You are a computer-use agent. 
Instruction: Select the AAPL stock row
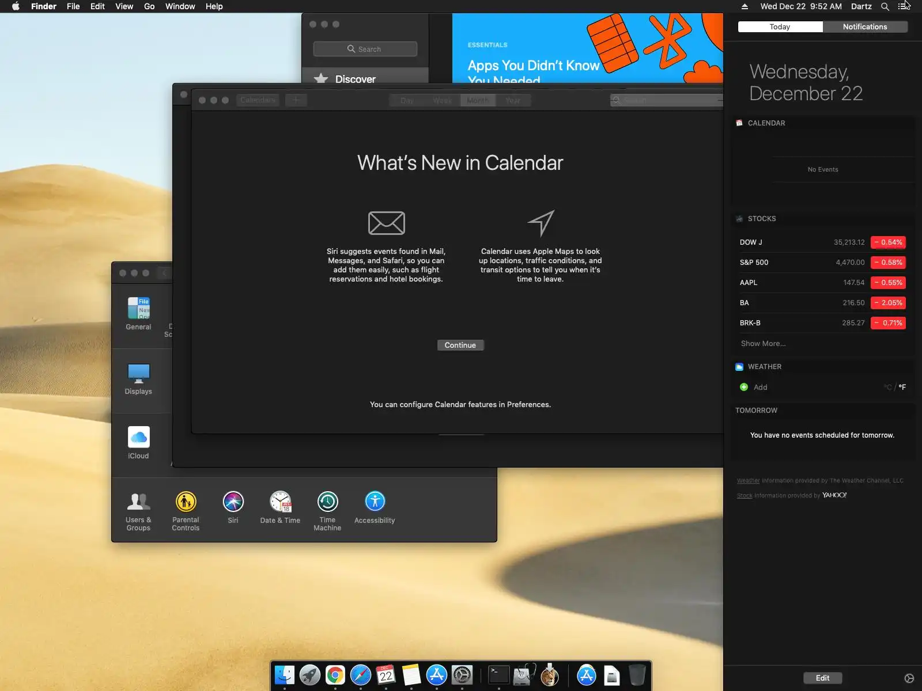pos(822,283)
